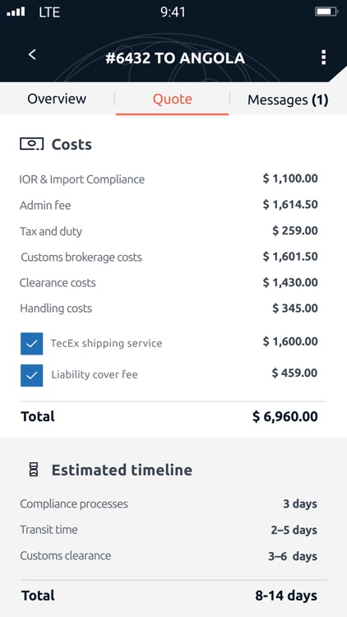Tap the battery icon in status bar
The height and width of the screenshot is (617, 347).
(326, 12)
